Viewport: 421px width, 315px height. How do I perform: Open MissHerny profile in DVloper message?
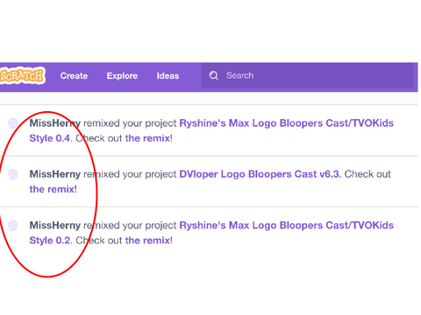(x=55, y=174)
